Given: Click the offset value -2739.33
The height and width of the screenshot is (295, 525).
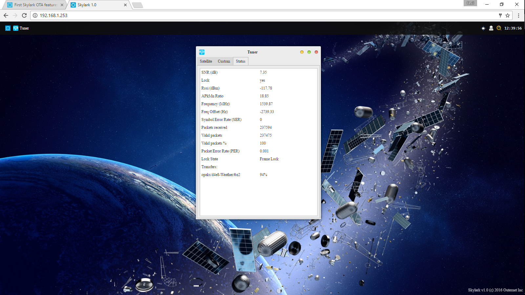Looking at the screenshot, I should (x=267, y=112).
